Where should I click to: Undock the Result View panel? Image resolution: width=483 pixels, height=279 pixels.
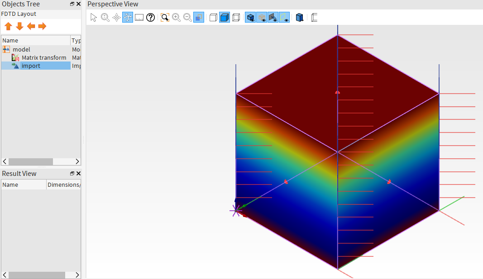click(72, 174)
